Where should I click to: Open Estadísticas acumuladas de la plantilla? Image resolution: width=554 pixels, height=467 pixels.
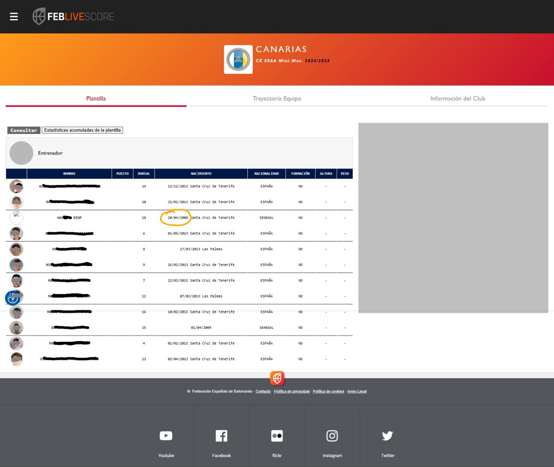pyautogui.click(x=82, y=130)
